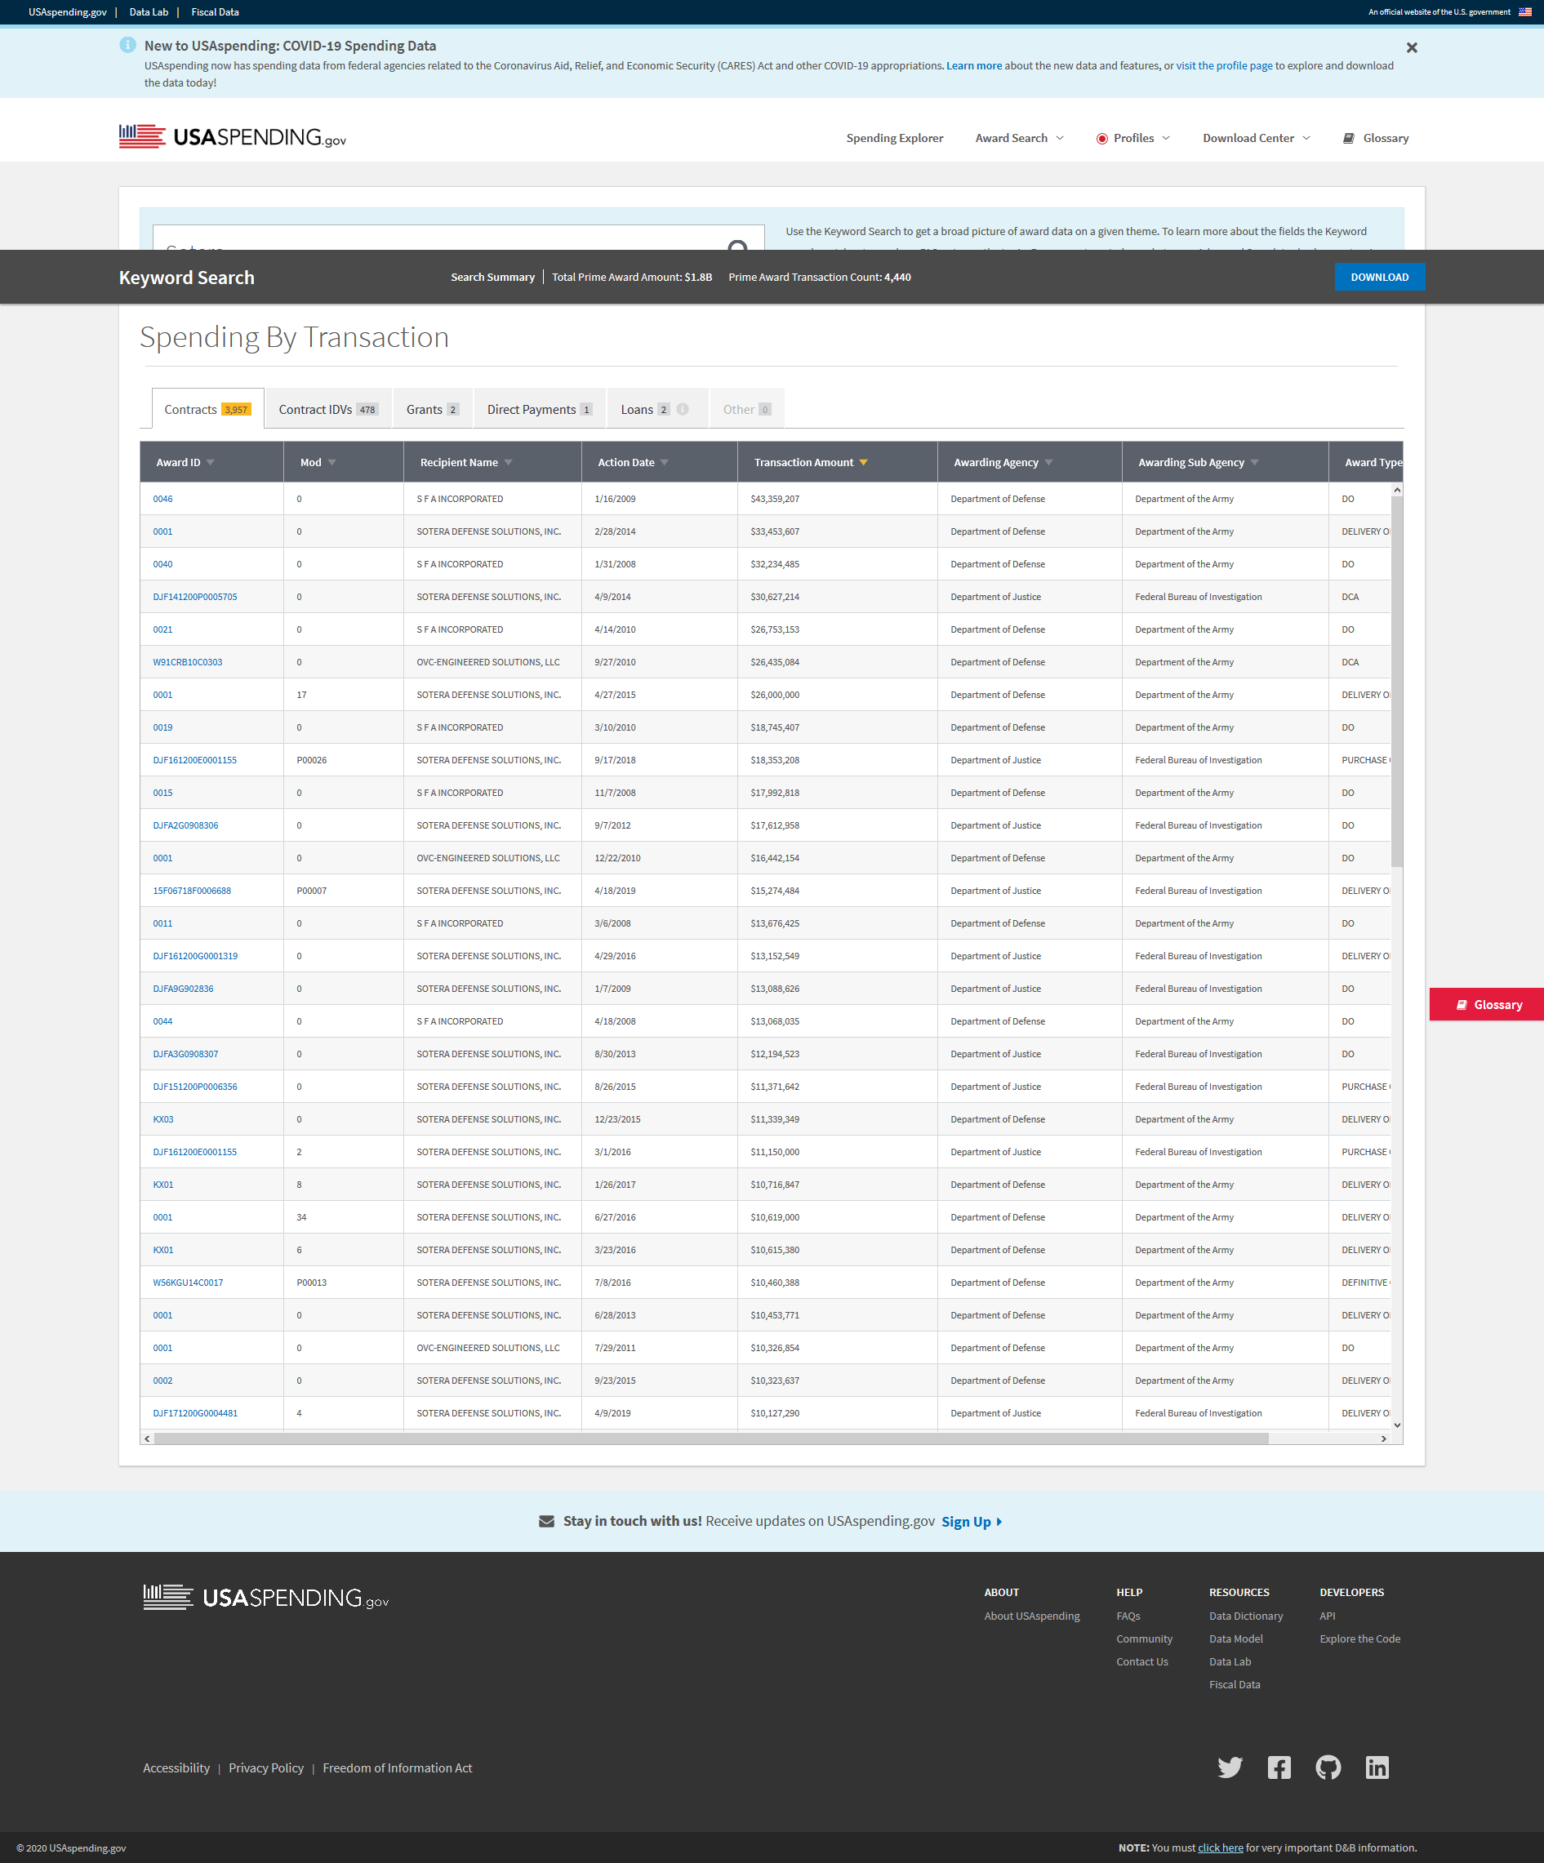The image size is (1544, 1863).
Task: Click table scroll down arrow
Action: pos(1397,1425)
